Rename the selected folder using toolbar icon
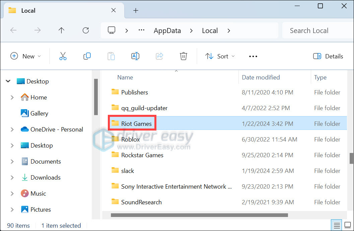The width and height of the screenshot is (354, 231). click(135, 56)
